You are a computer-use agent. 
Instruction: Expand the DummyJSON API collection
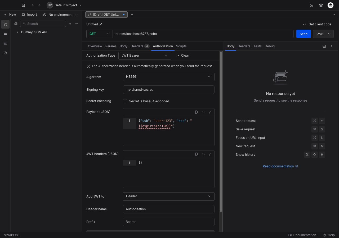pos(17,32)
